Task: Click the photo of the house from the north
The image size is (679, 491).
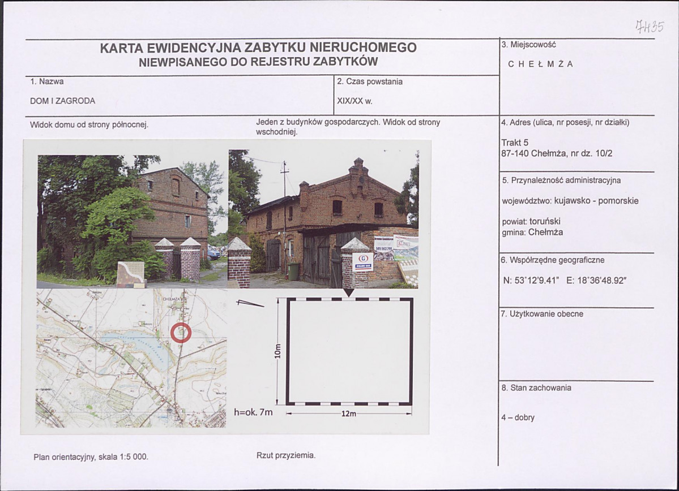Action: point(132,221)
